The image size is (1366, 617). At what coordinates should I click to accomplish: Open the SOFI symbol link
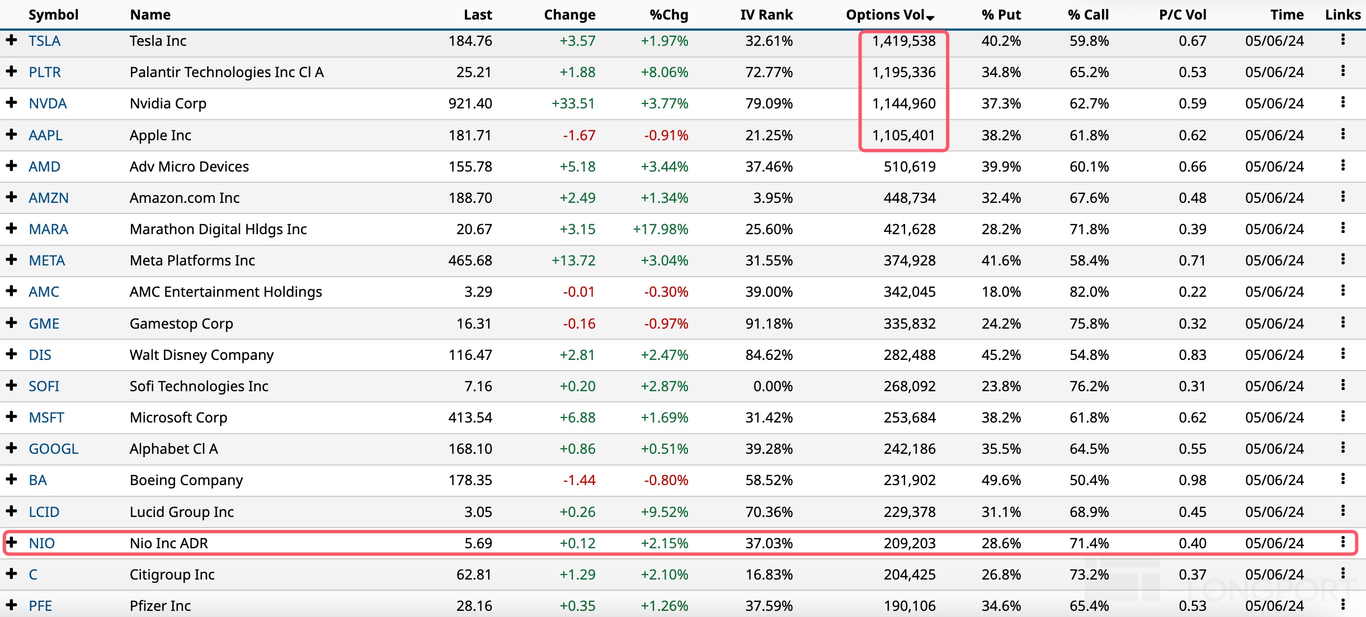(44, 386)
